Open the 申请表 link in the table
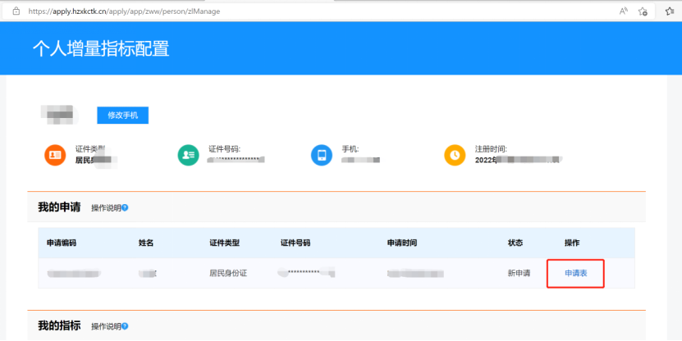 point(575,273)
